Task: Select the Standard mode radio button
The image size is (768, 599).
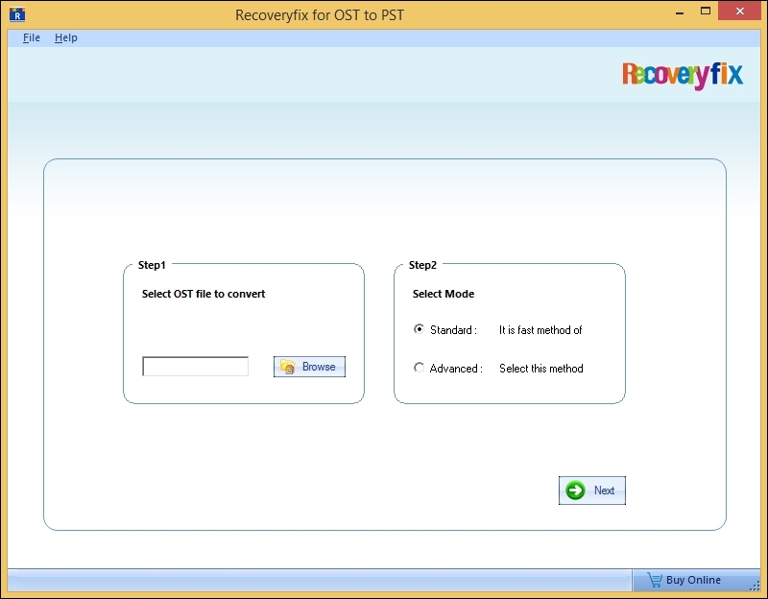Action: 419,329
